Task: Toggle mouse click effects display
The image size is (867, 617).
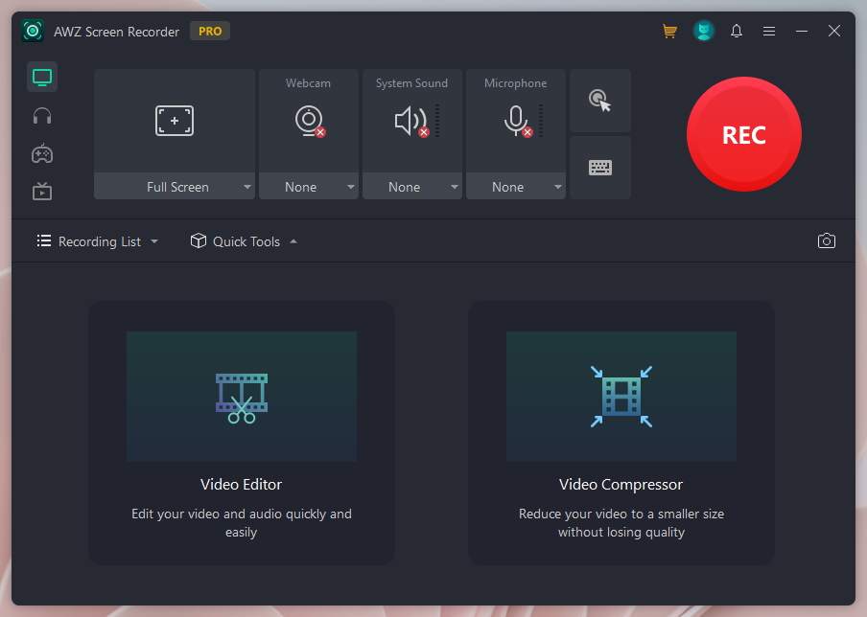Action: tap(599, 101)
